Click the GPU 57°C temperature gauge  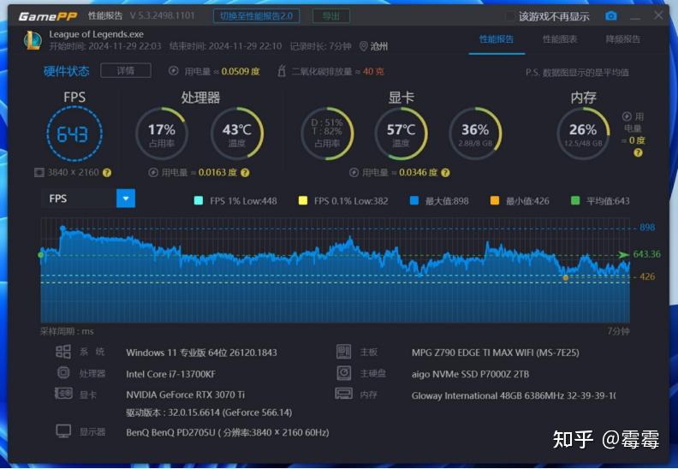[x=401, y=134]
